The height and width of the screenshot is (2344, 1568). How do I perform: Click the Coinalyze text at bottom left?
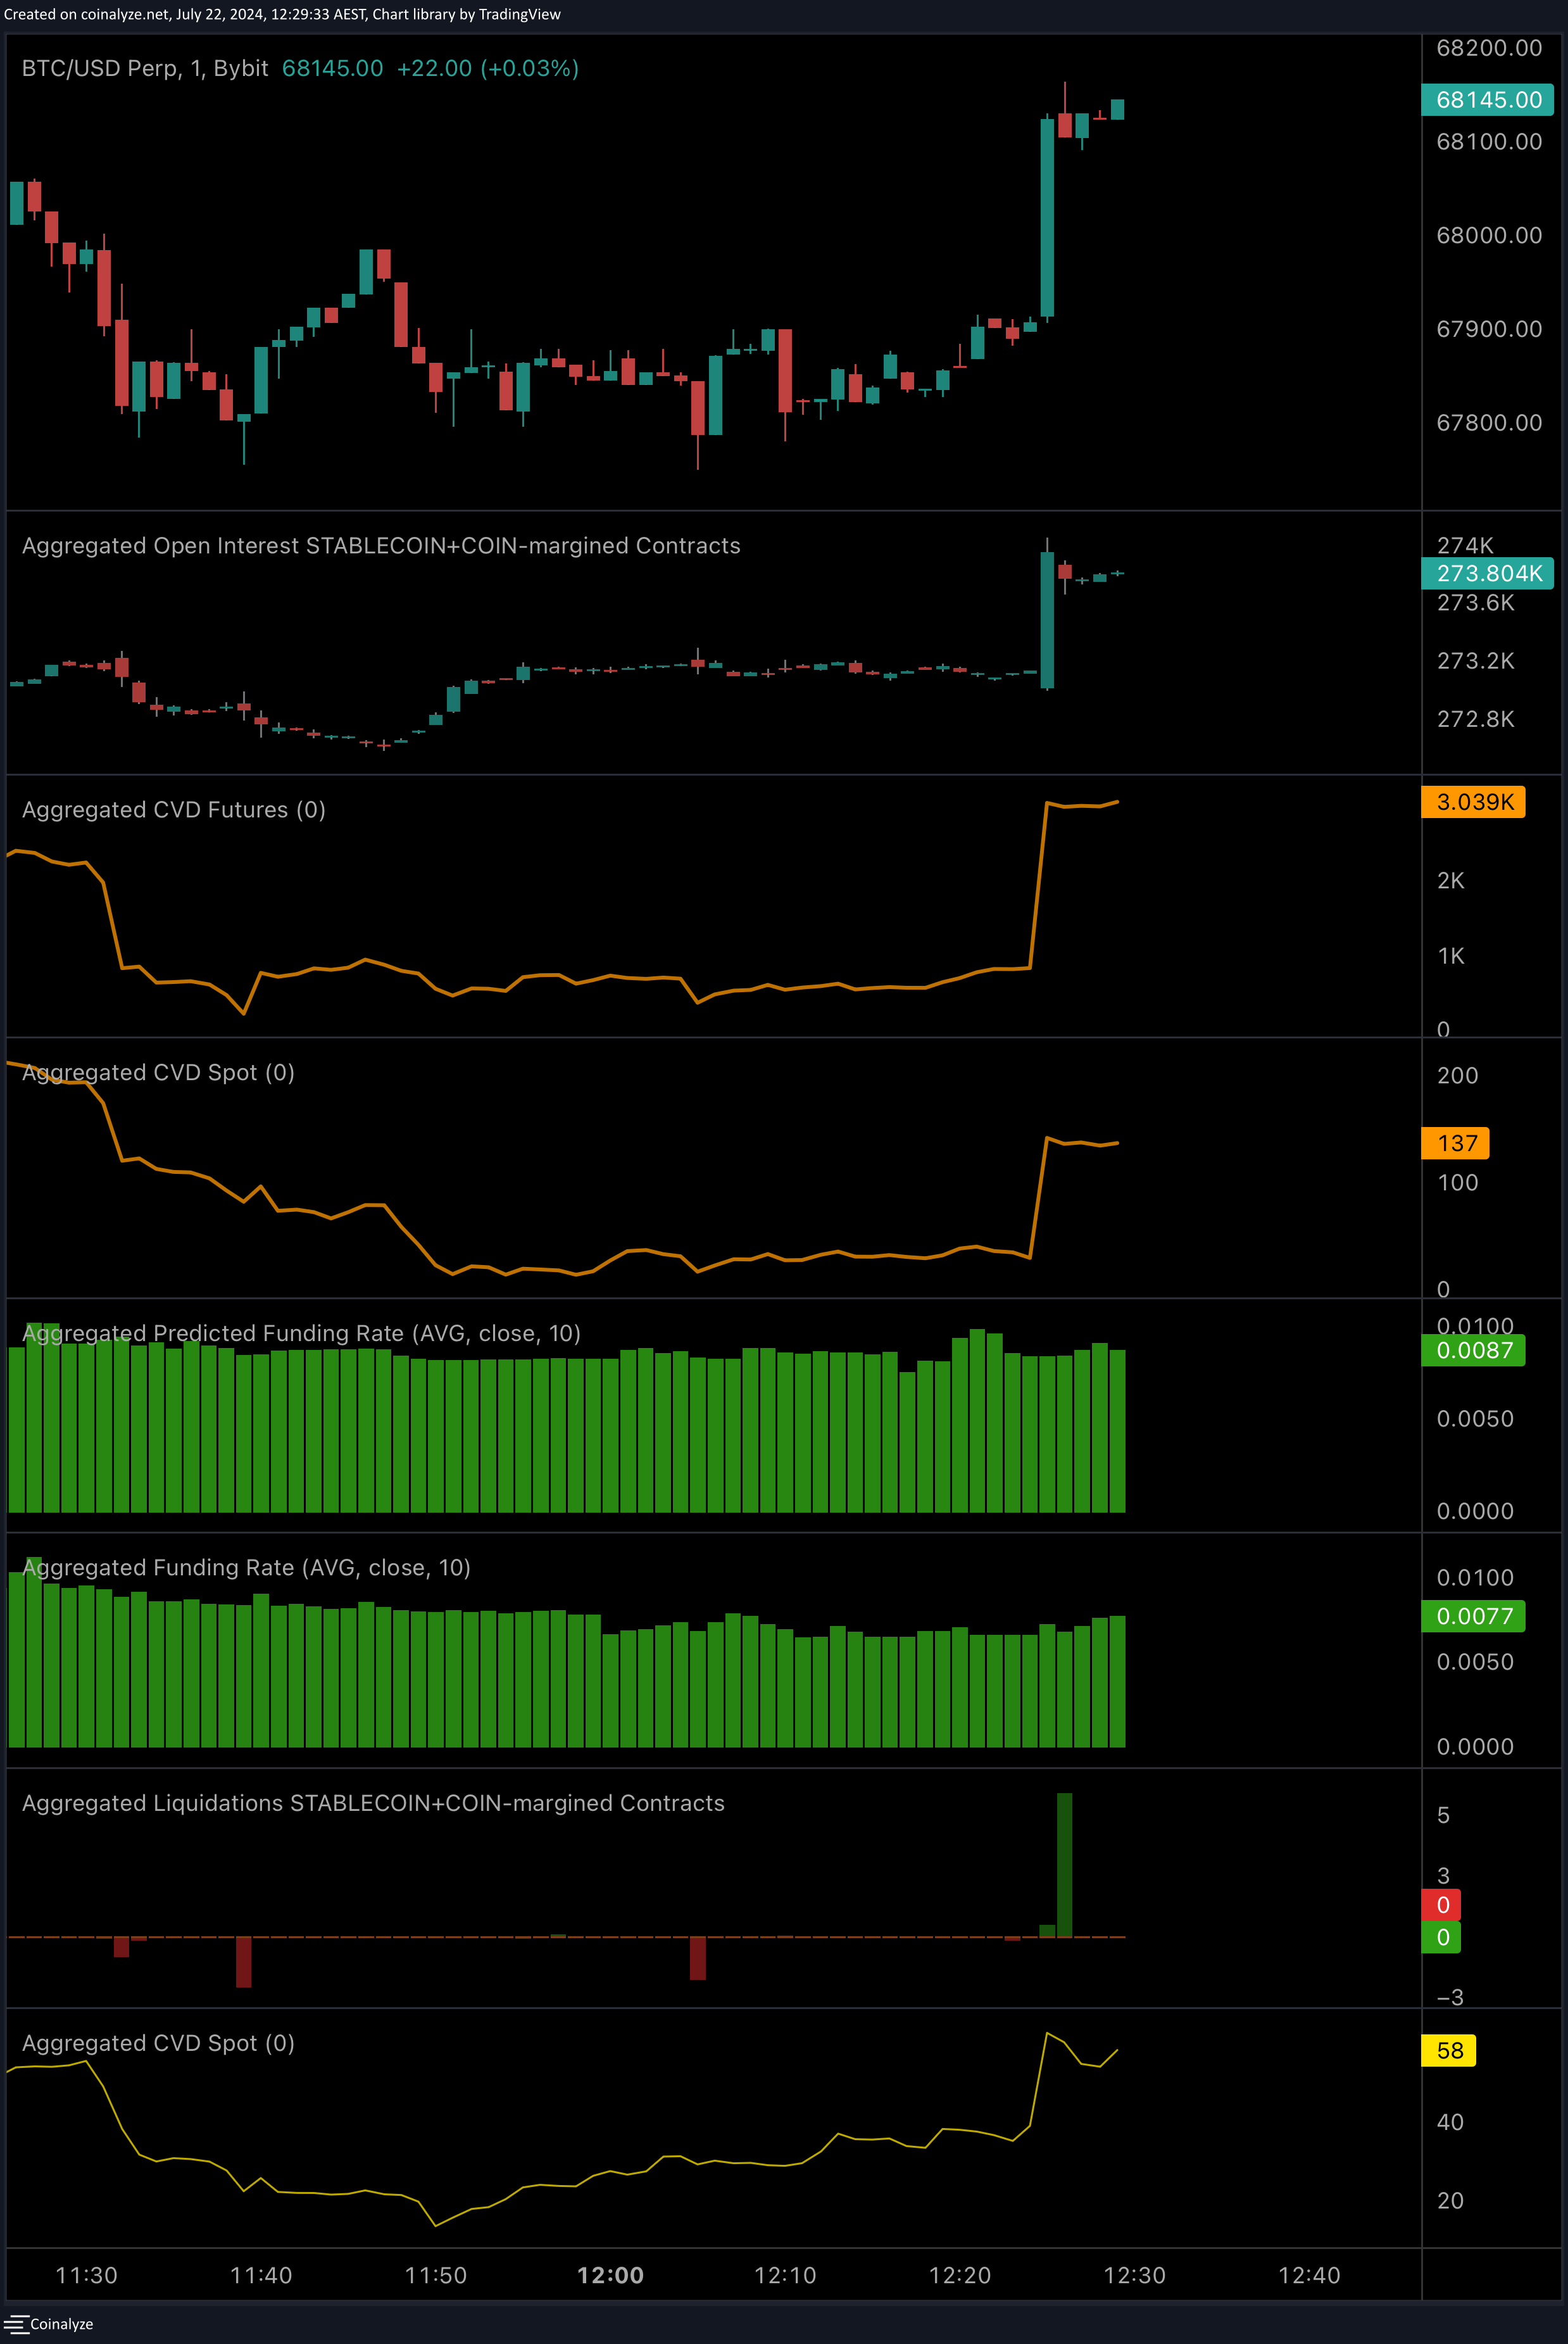[x=62, y=2324]
